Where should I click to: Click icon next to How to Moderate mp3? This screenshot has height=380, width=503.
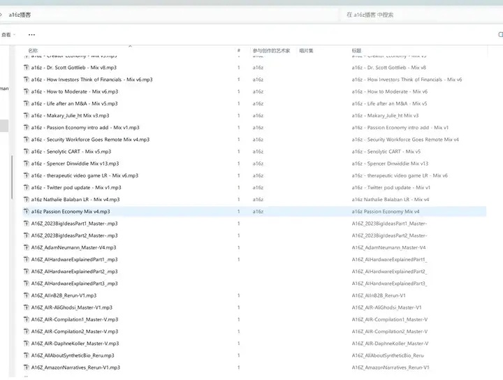27,92
